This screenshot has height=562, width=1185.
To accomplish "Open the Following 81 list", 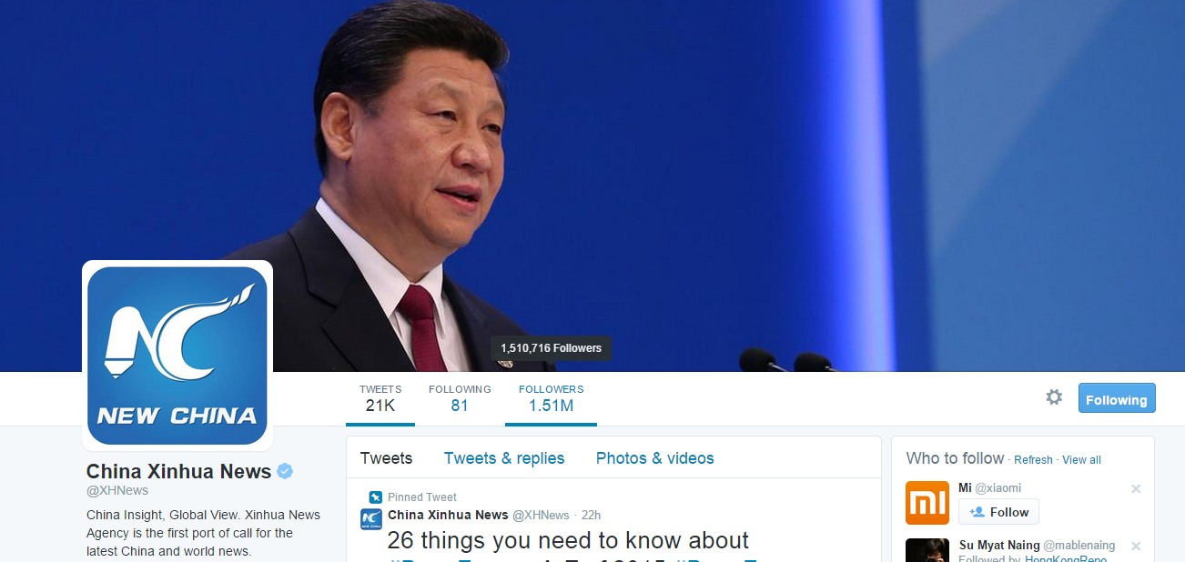I will point(460,398).
